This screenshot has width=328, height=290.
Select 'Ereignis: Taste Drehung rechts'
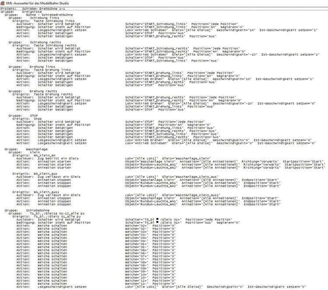[42, 94]
